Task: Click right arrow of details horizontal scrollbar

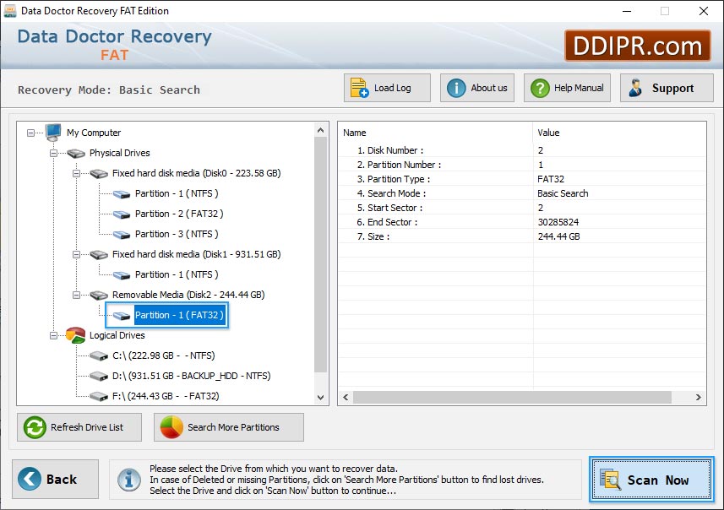Action: pyautogui.click(x=698, y=397)
